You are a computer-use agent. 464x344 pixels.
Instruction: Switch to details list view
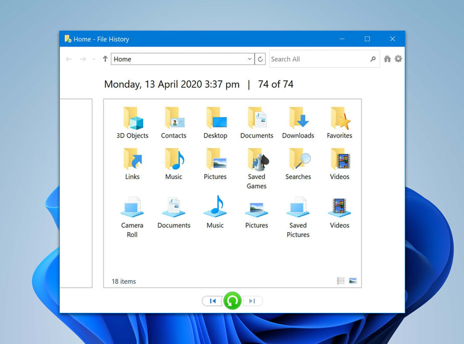[341, 281]
